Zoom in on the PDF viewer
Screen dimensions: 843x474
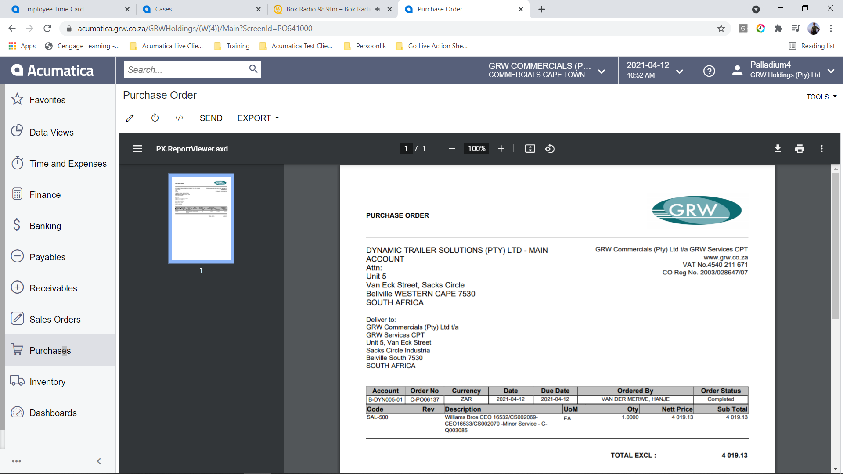pos(501,149)
